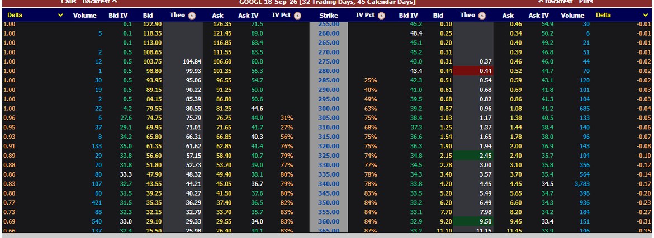
Task: Click call delta 0.96
Action: [9, 118]
